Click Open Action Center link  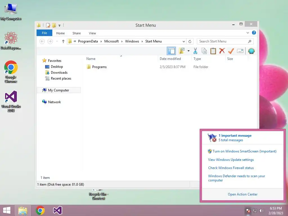click(x=242, y=194)
